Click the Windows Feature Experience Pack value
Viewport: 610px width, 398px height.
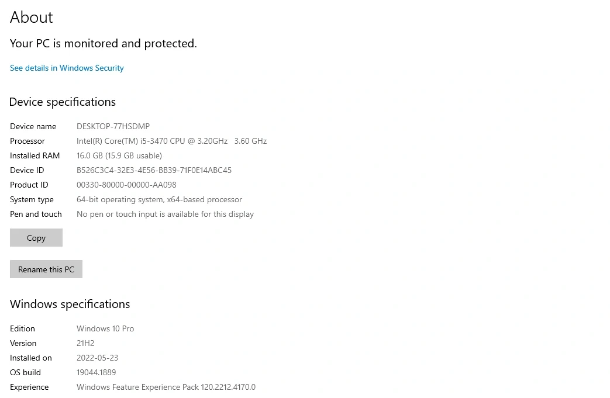[x=166, y=387]
